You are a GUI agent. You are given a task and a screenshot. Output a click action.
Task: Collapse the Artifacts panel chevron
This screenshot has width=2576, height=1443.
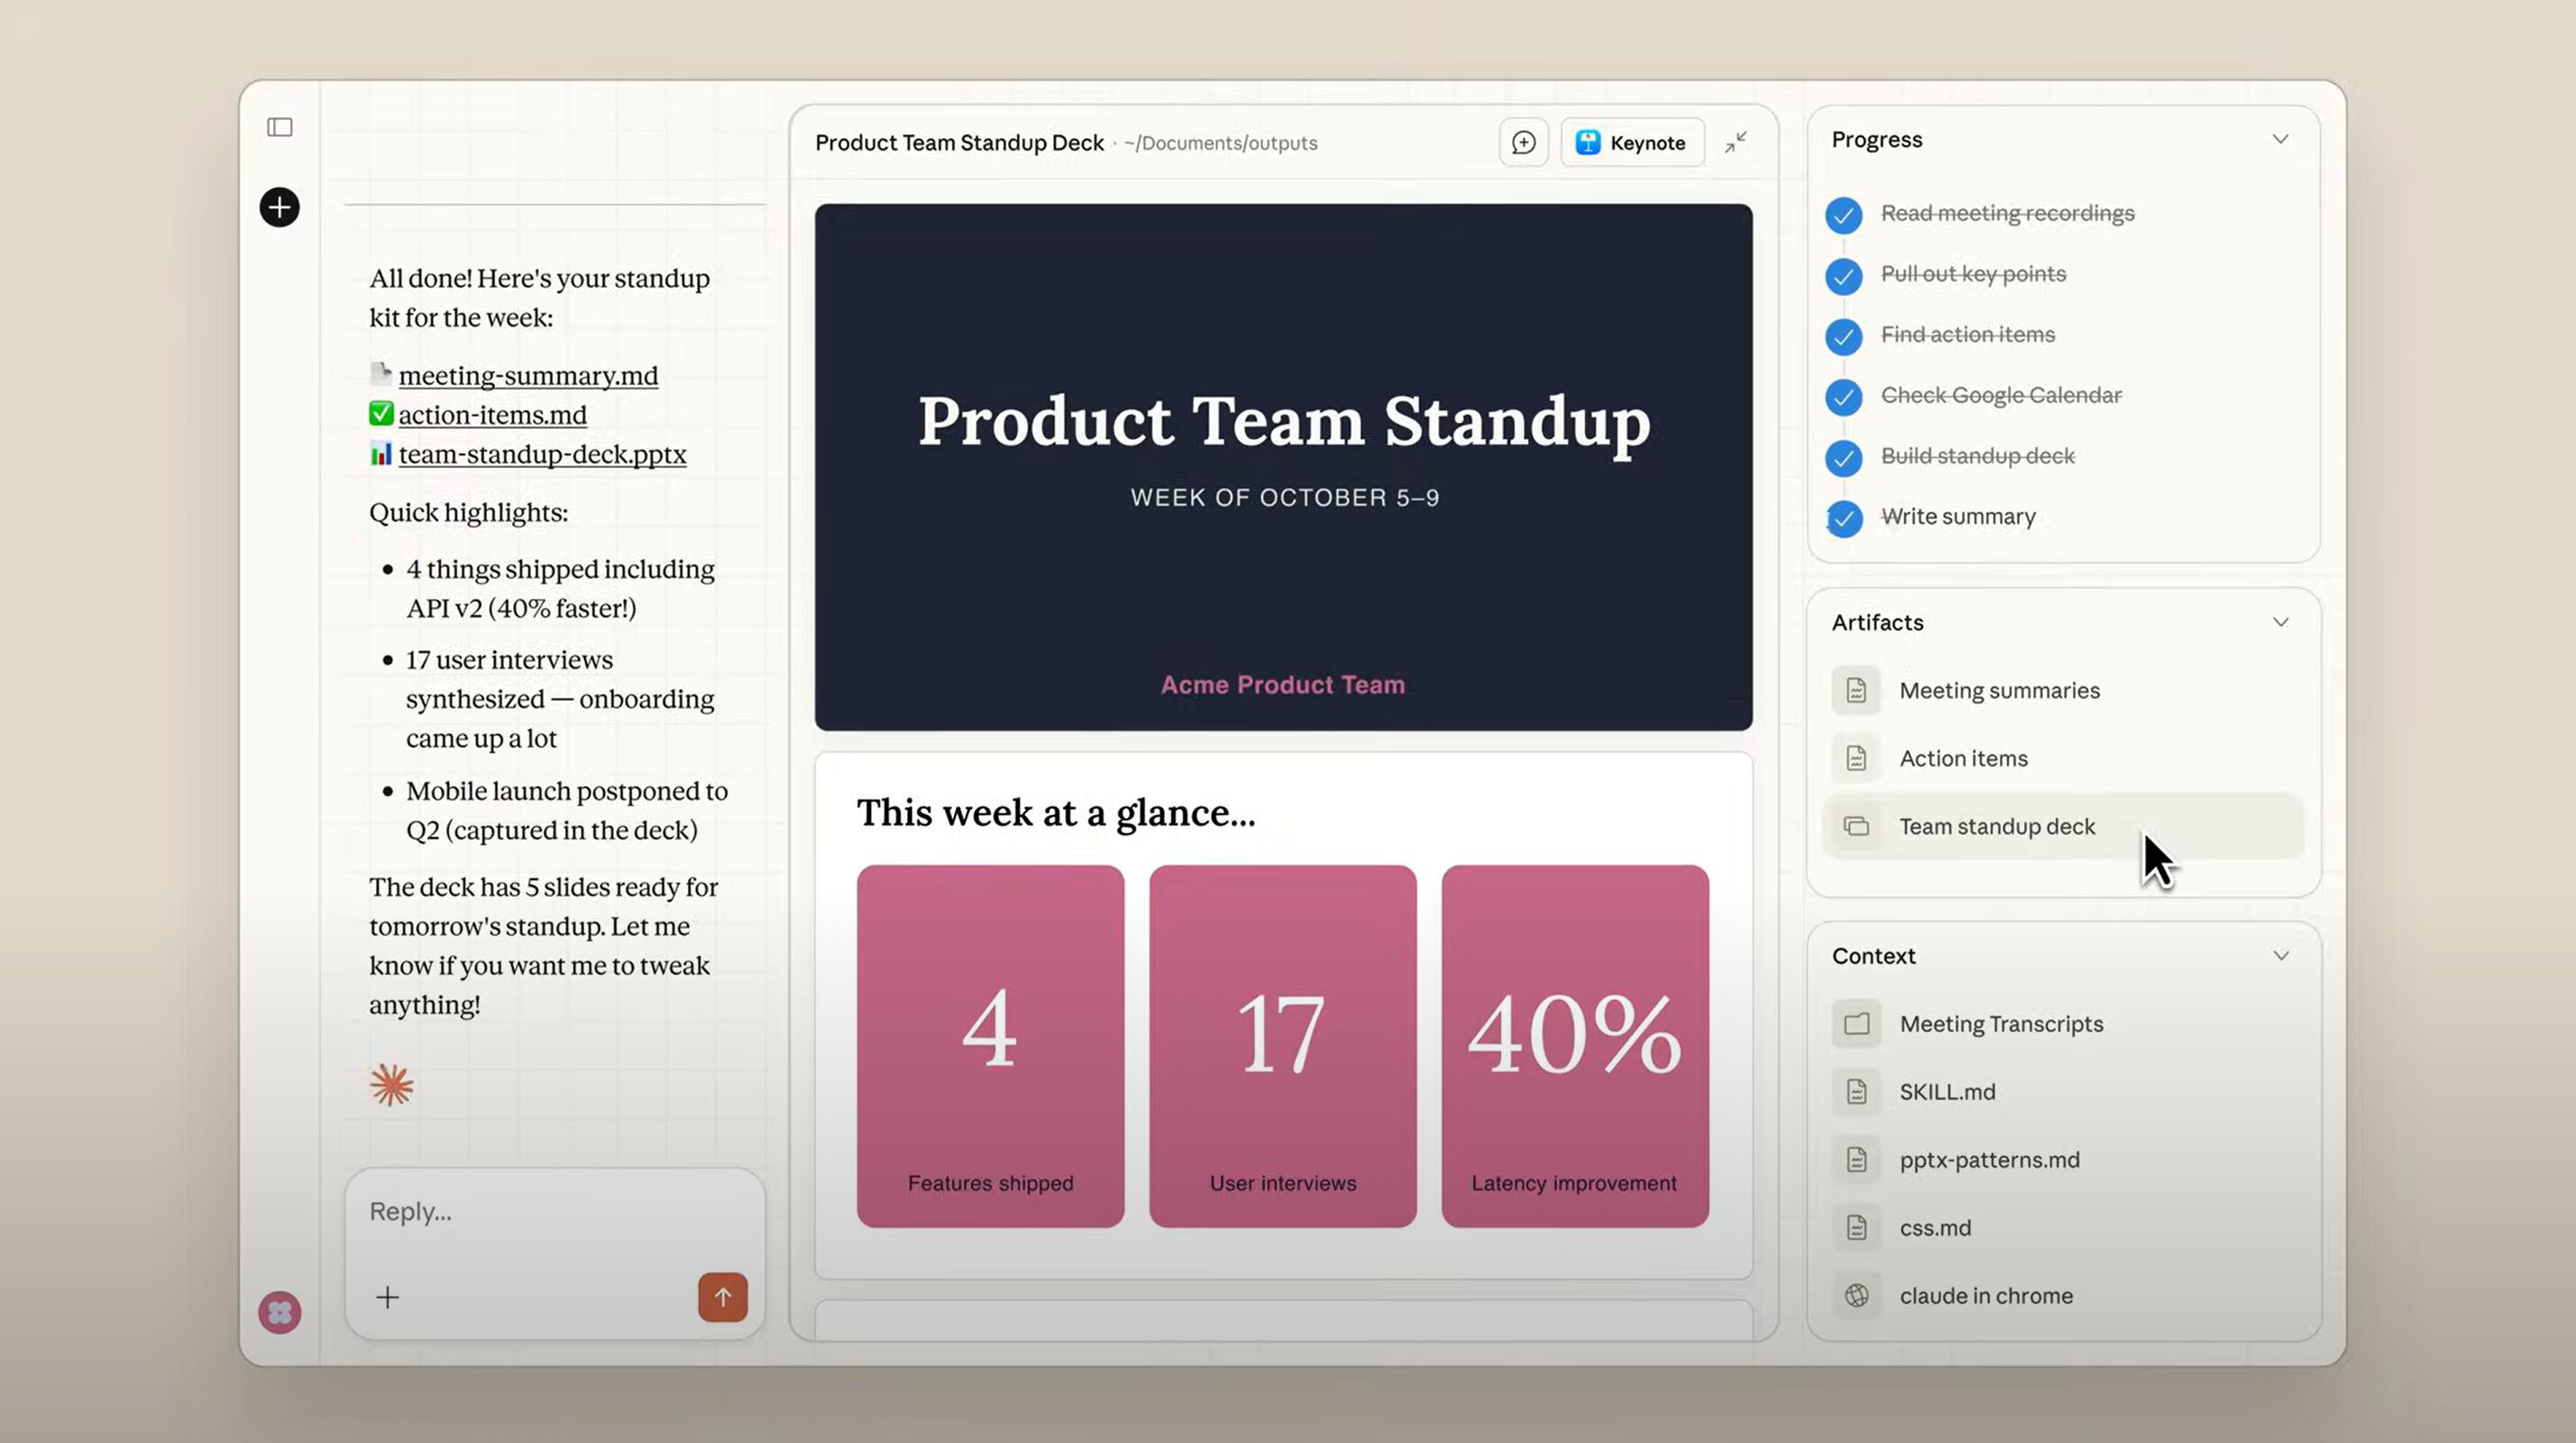pyautogui.click(x=2280, y=622)
